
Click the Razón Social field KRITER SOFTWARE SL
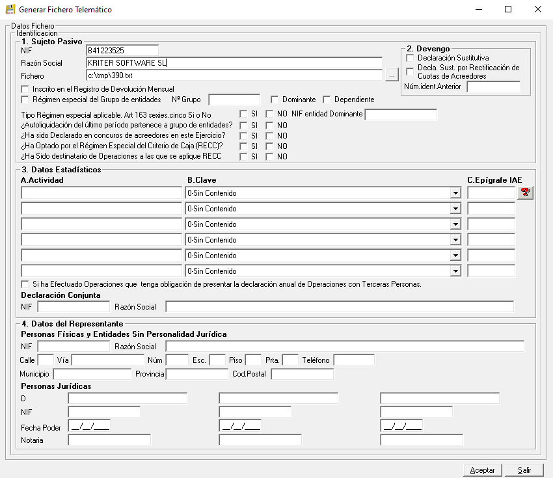coord(234,62)
